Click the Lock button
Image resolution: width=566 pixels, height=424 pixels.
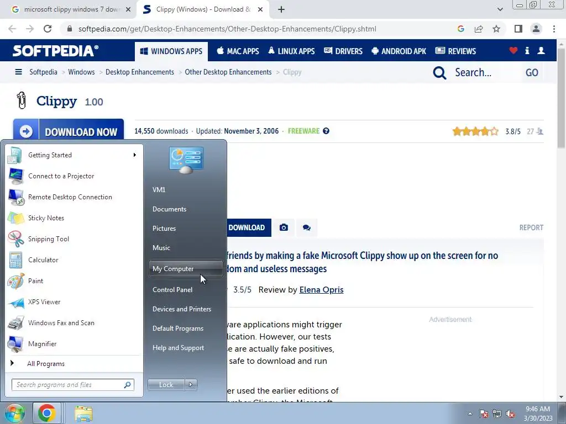pyautogui.click(x=166, y=385)
